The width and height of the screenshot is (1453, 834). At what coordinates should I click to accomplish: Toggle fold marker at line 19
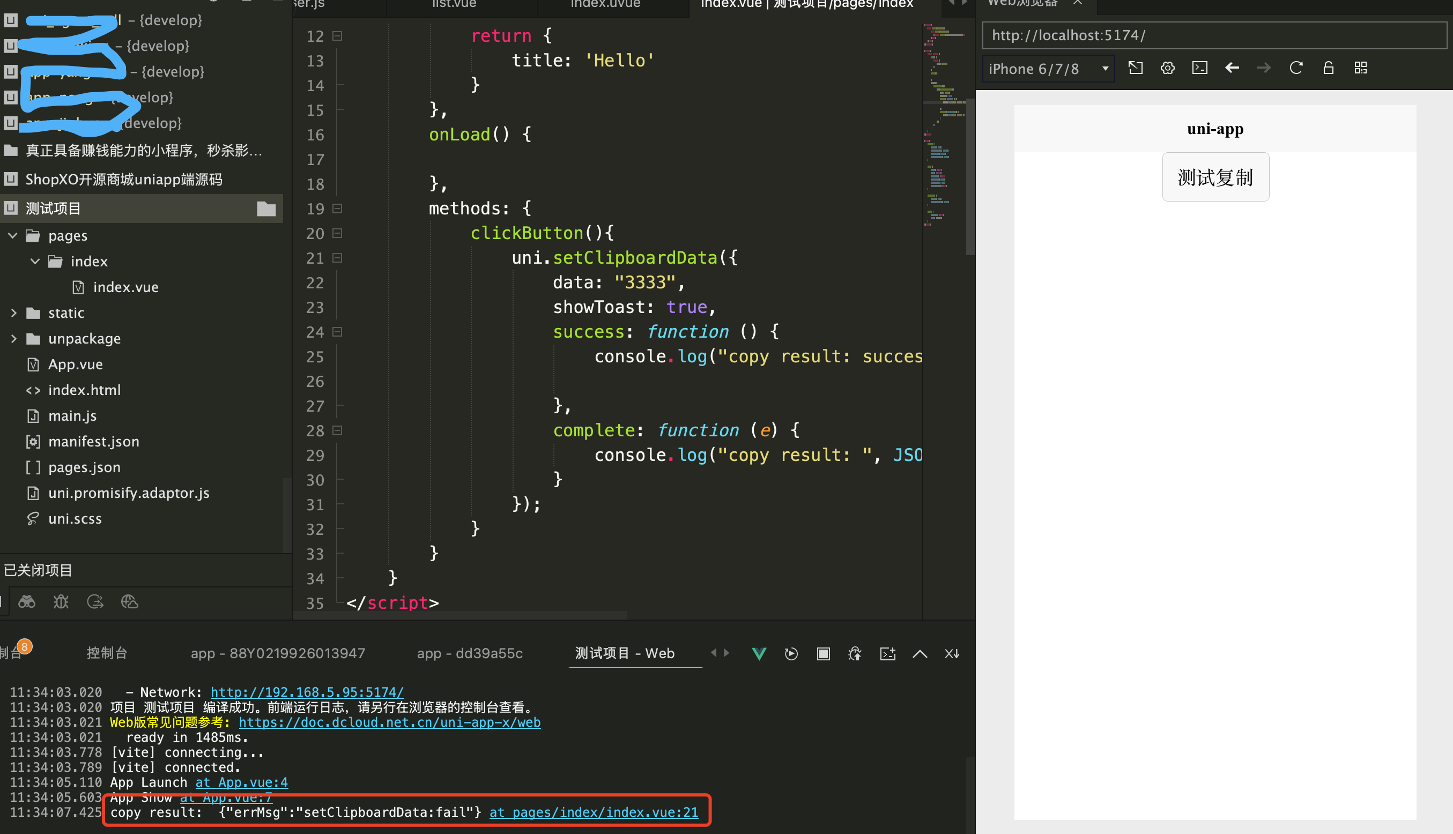337,208
